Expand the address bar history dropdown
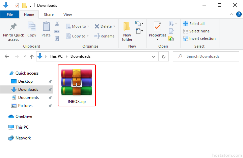 [154, 57]
